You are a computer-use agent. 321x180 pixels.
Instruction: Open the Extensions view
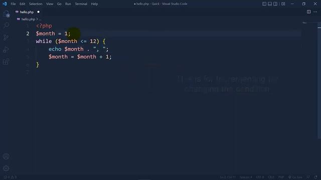pyautogui.click(x=6, y=61)
